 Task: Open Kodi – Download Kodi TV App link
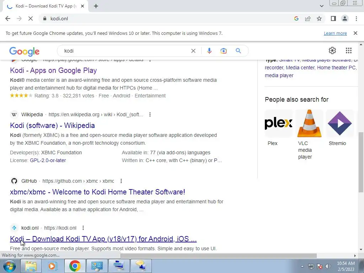click(x=103, y=239)
